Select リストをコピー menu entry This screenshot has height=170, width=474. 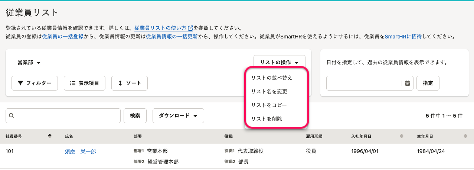point(269,105)
